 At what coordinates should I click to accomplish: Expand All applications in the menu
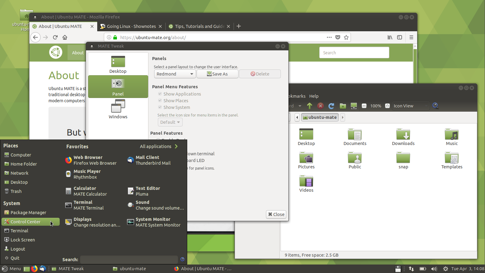[159, 147]
